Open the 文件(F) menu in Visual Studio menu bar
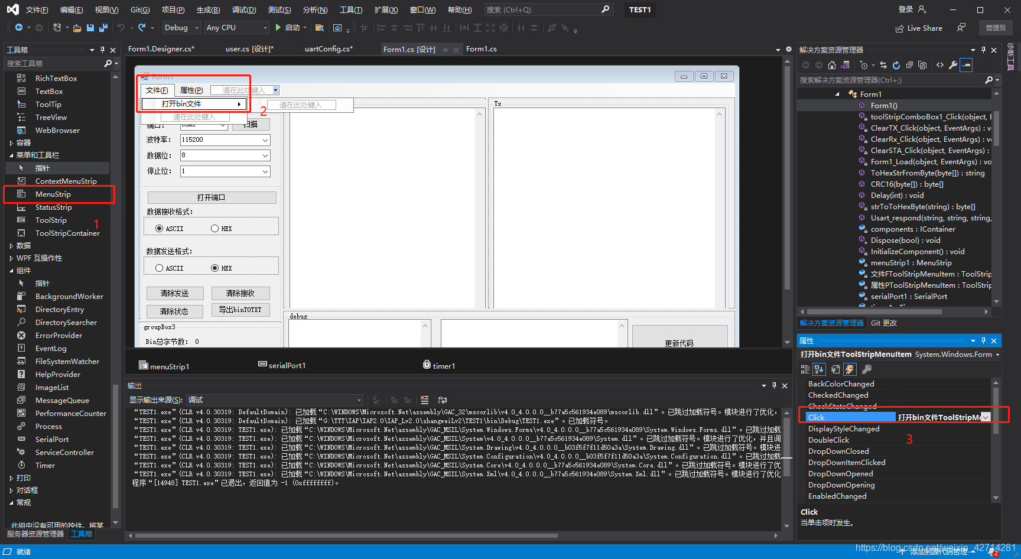 pyautogui.click(x=37, y=10)
